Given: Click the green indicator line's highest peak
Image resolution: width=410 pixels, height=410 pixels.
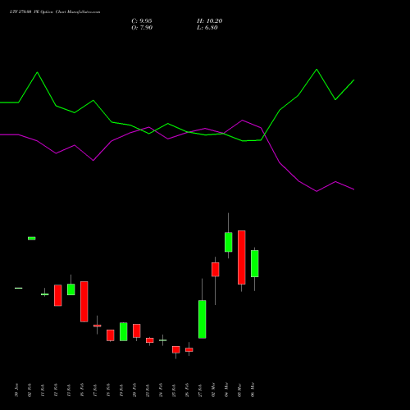Looking at the screenshot, I should pos(317,70).
